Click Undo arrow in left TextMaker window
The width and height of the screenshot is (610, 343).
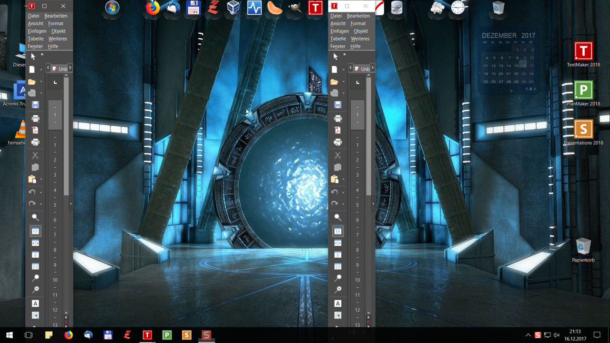point(32,192)
